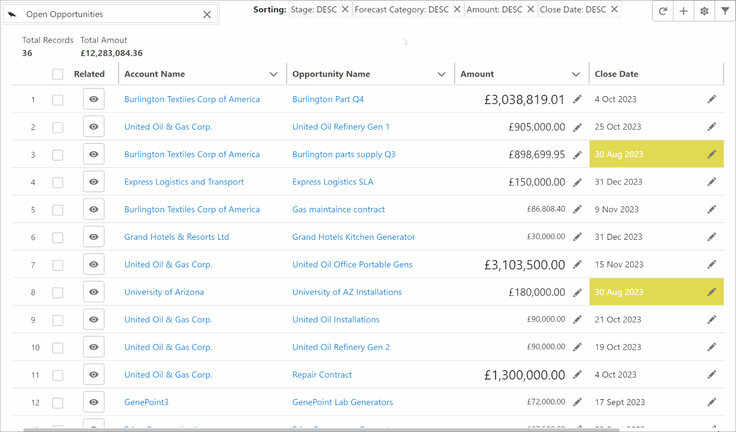This screenshot has height=432, width=736.
Task: Edit close date 4 Oct 2023 of Burlington Part Q4
Action: (711, 99)
